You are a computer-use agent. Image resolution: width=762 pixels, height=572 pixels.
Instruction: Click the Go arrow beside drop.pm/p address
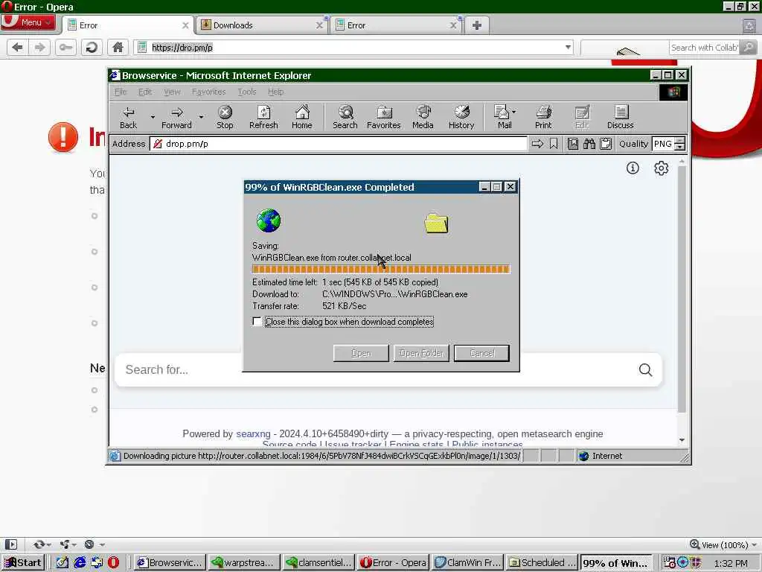(x=537, y=144)
